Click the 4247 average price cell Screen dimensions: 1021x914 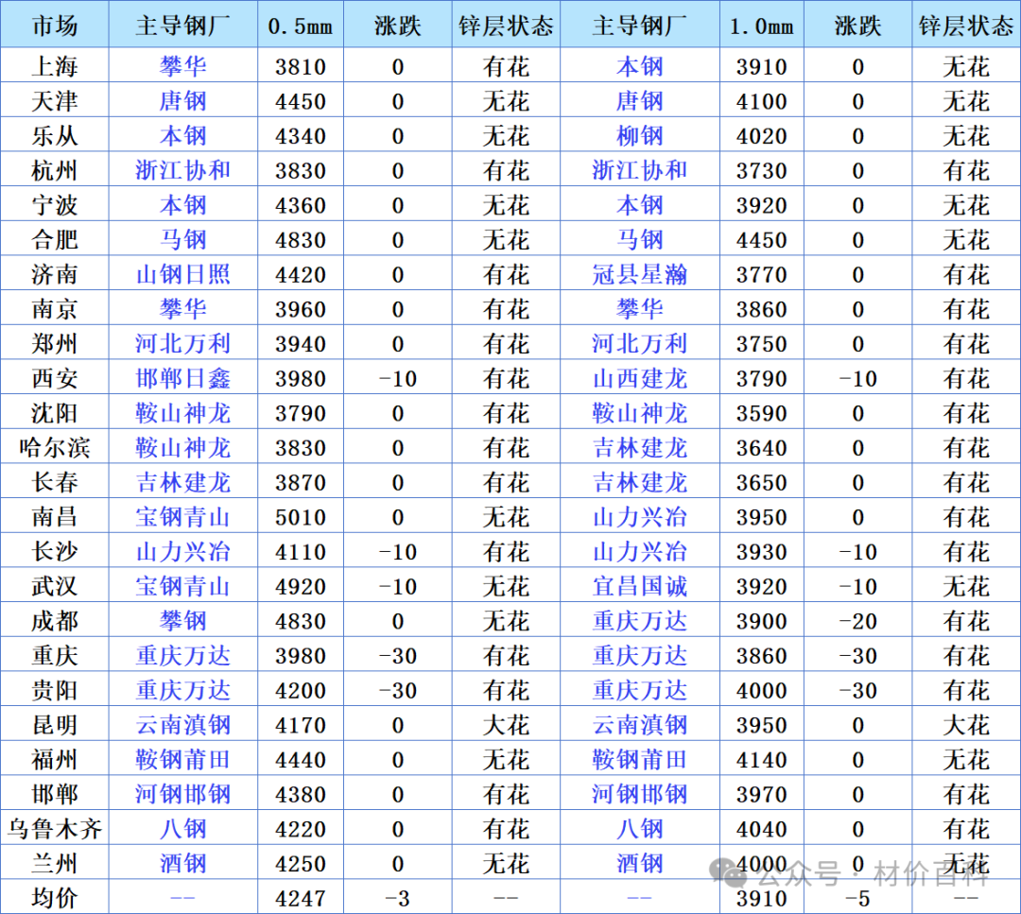pos(301,898)
